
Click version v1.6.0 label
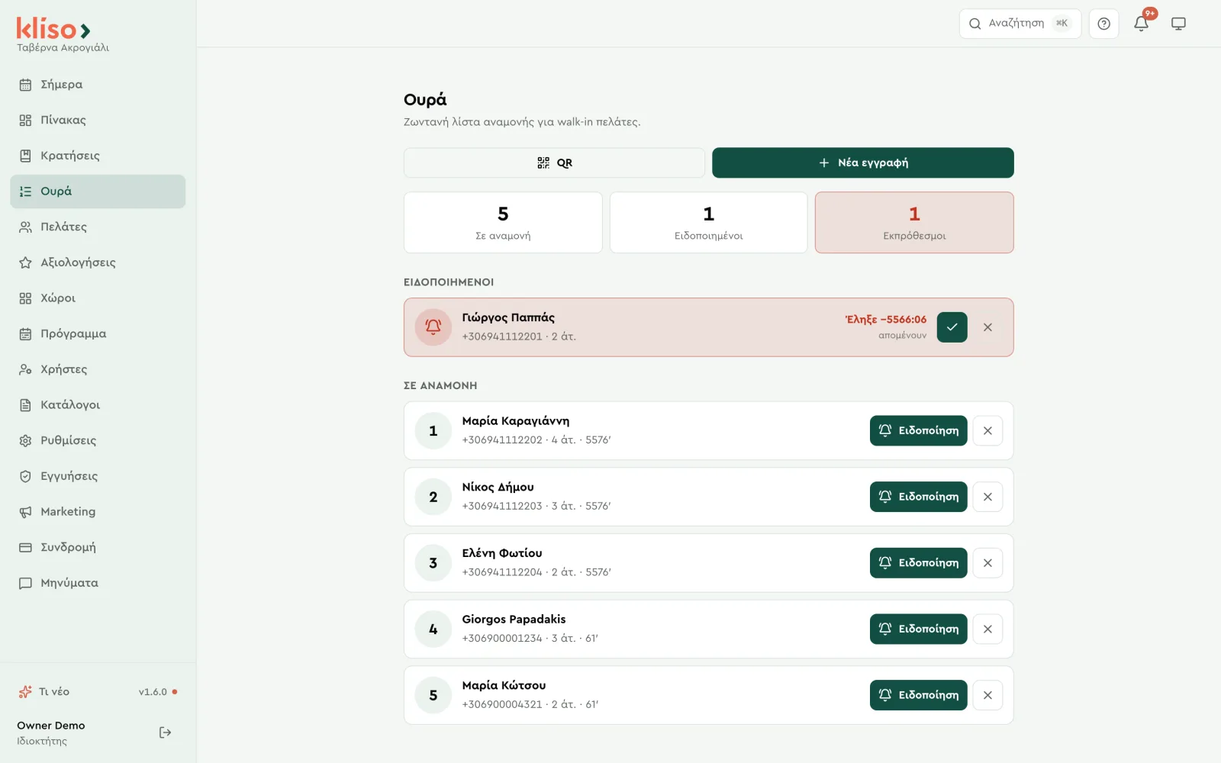point(153,692)
